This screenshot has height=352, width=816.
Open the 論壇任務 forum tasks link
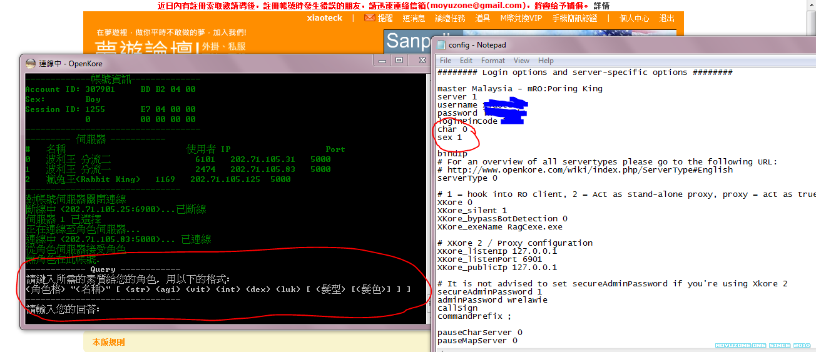pyautogui.click(x=451, y=18)
